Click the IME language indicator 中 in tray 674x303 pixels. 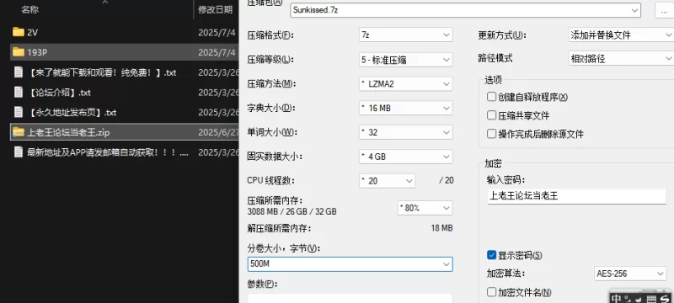(617, 298)
